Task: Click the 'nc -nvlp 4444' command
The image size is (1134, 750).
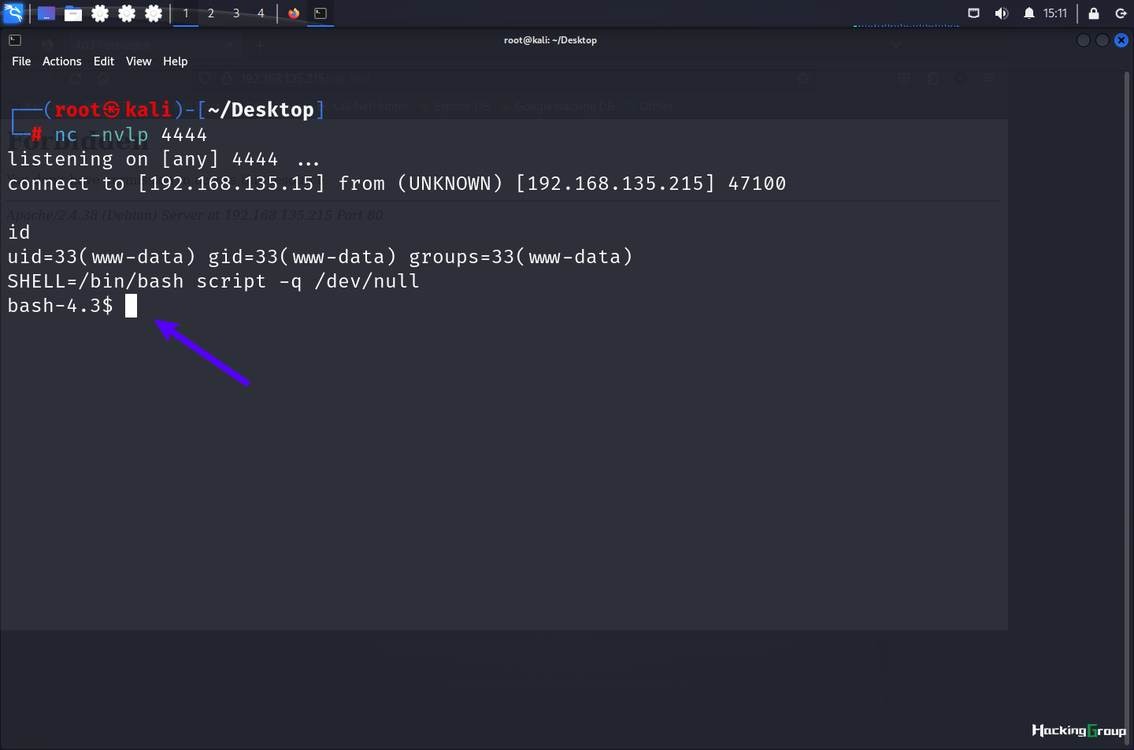Action: (x=131, y=135)
